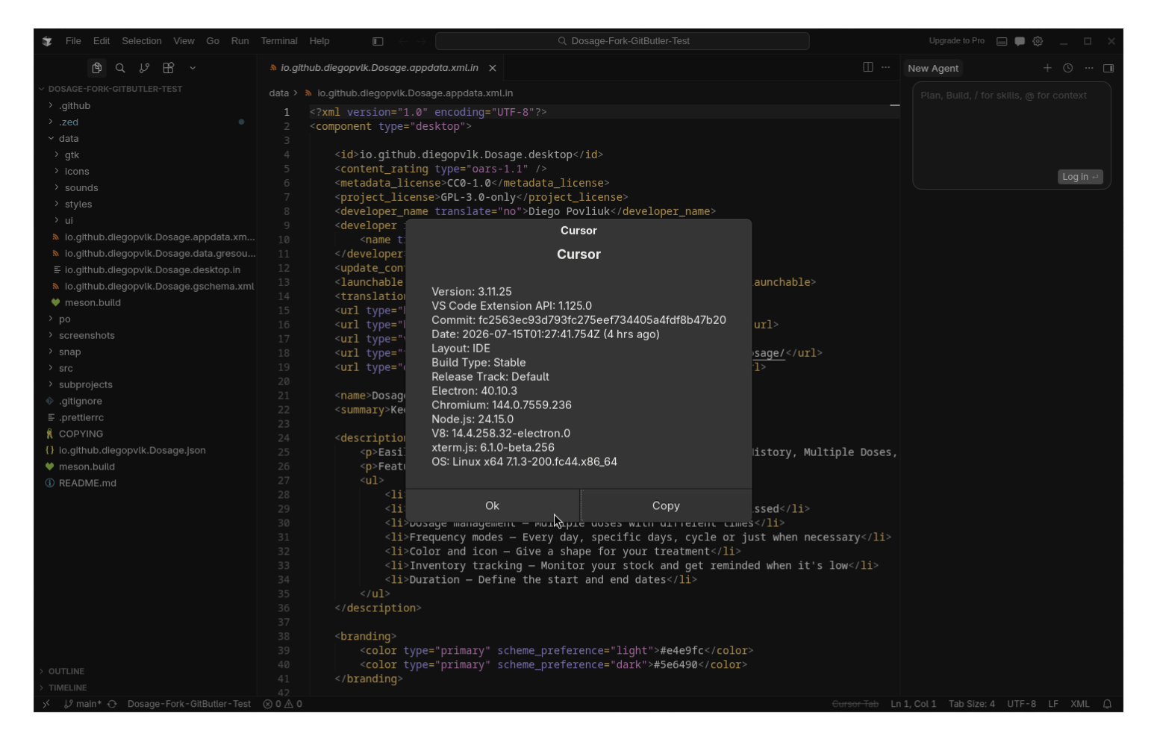1157x739 pixels.
Task: Open agent panel more options ellipsis
Action: (1089, 68)
